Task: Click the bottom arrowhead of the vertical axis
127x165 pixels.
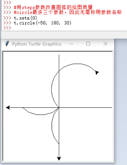Action: tap(59, 158)
